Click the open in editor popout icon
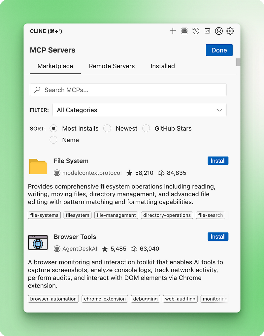Screen dimensions: 264x336 point(207,31)
